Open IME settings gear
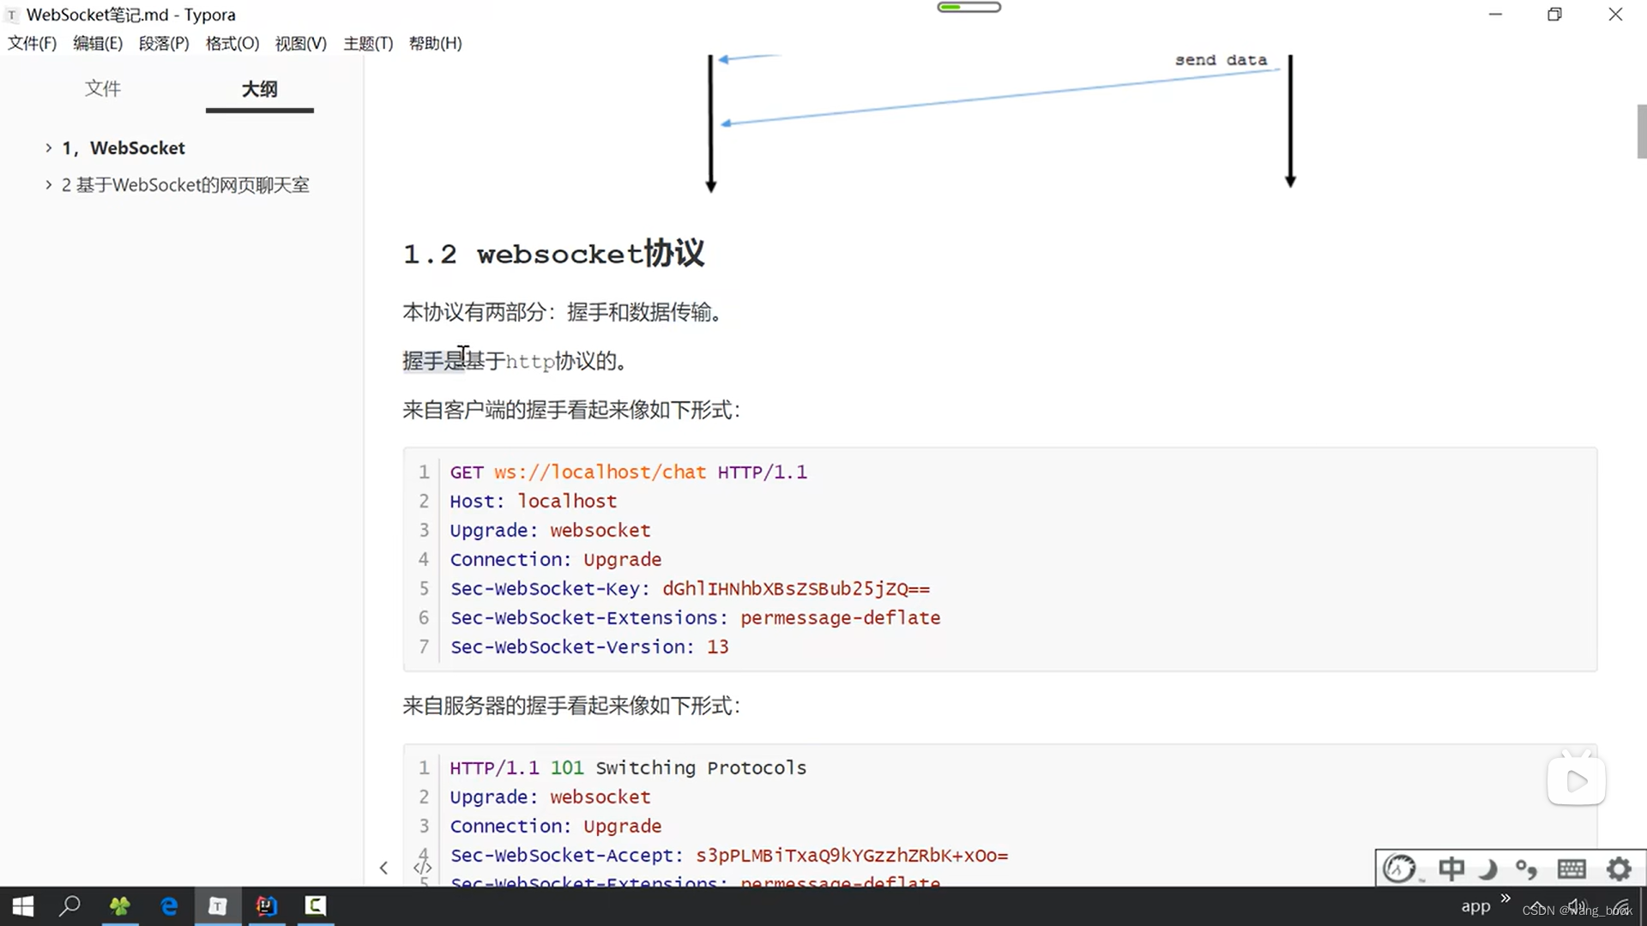This screenshot has height=926, width=1647. tap(1619, 869)
